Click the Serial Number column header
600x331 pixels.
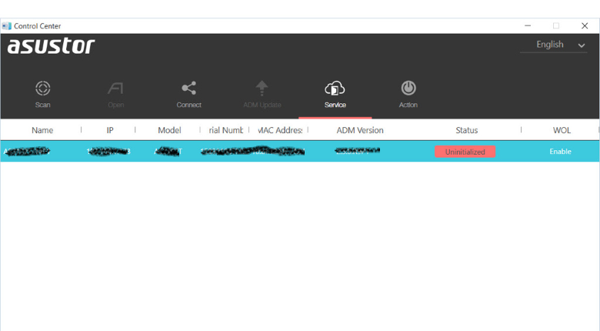point(225,130)
